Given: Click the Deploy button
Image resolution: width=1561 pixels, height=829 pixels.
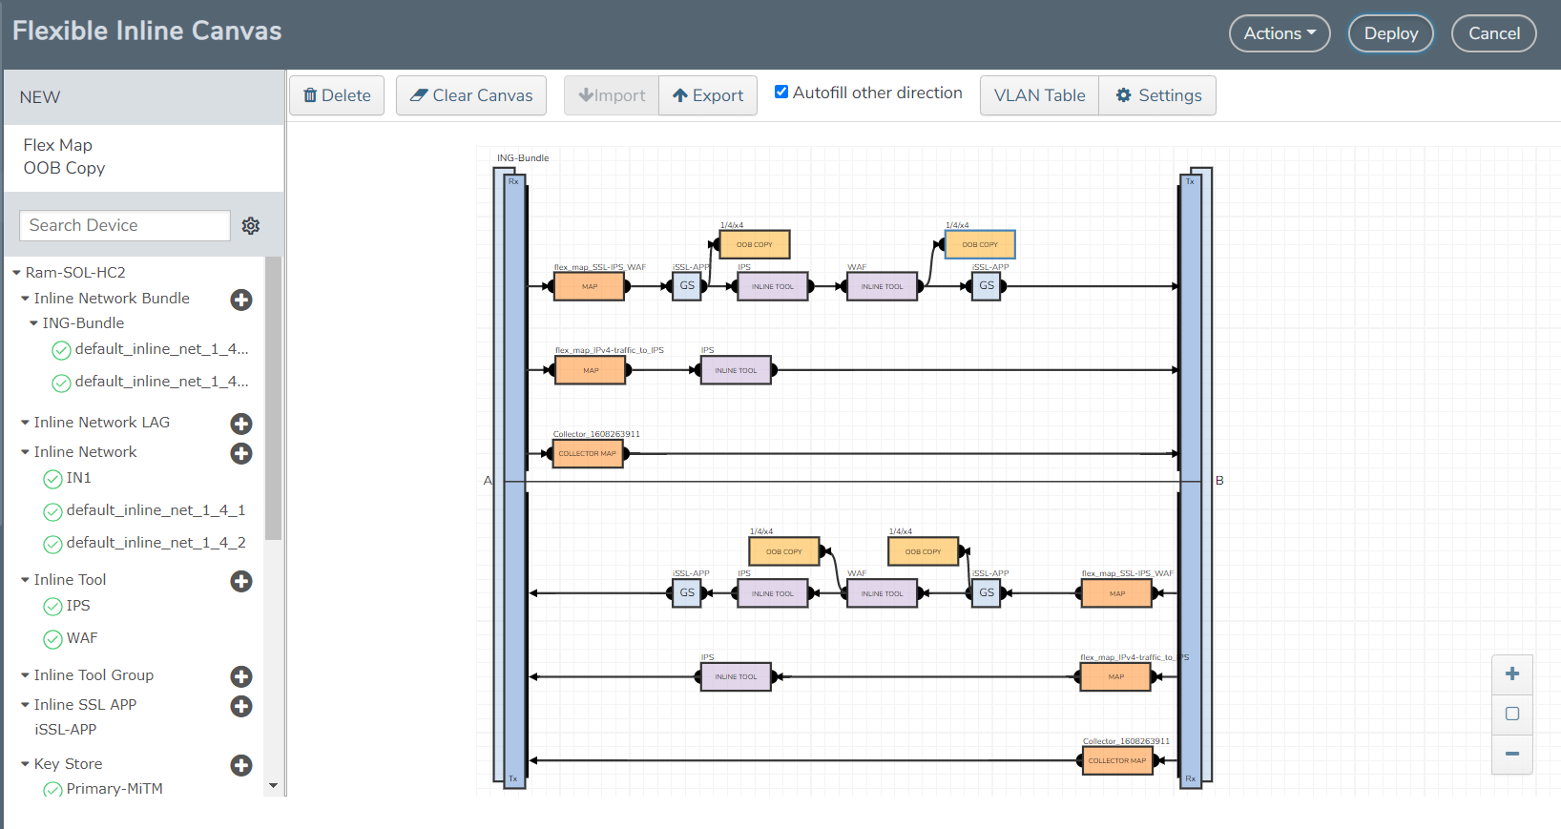Looking at the screenshot, I should pos(1390,33).
